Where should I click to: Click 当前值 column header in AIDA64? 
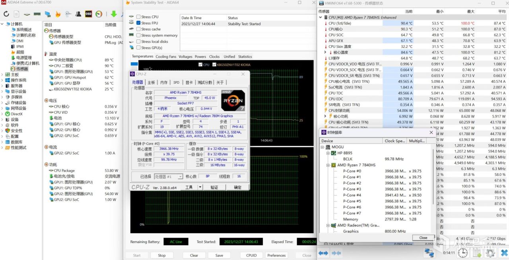click(x=111, y=25)
